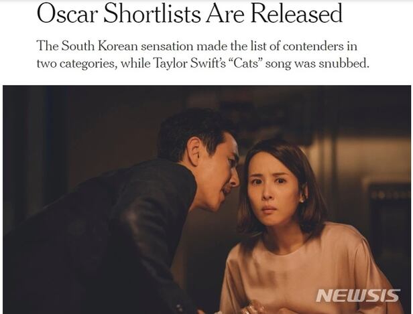Click 'two categories' in the subheading
The width and height of the screenshot is (413, 314).
76,64
